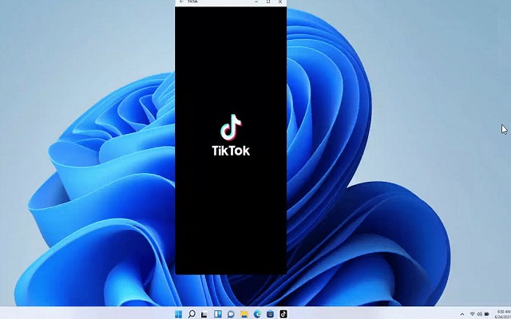Open the volume speaker tray icon

[479, 314]
